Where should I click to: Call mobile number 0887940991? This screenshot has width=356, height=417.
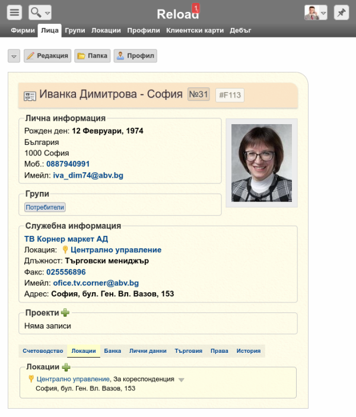pyautogui.click(x=68, y=164)
